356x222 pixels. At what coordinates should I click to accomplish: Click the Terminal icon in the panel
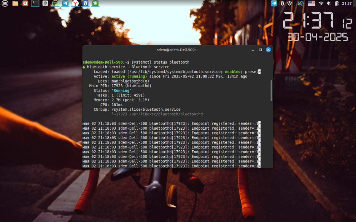(35, 3)
